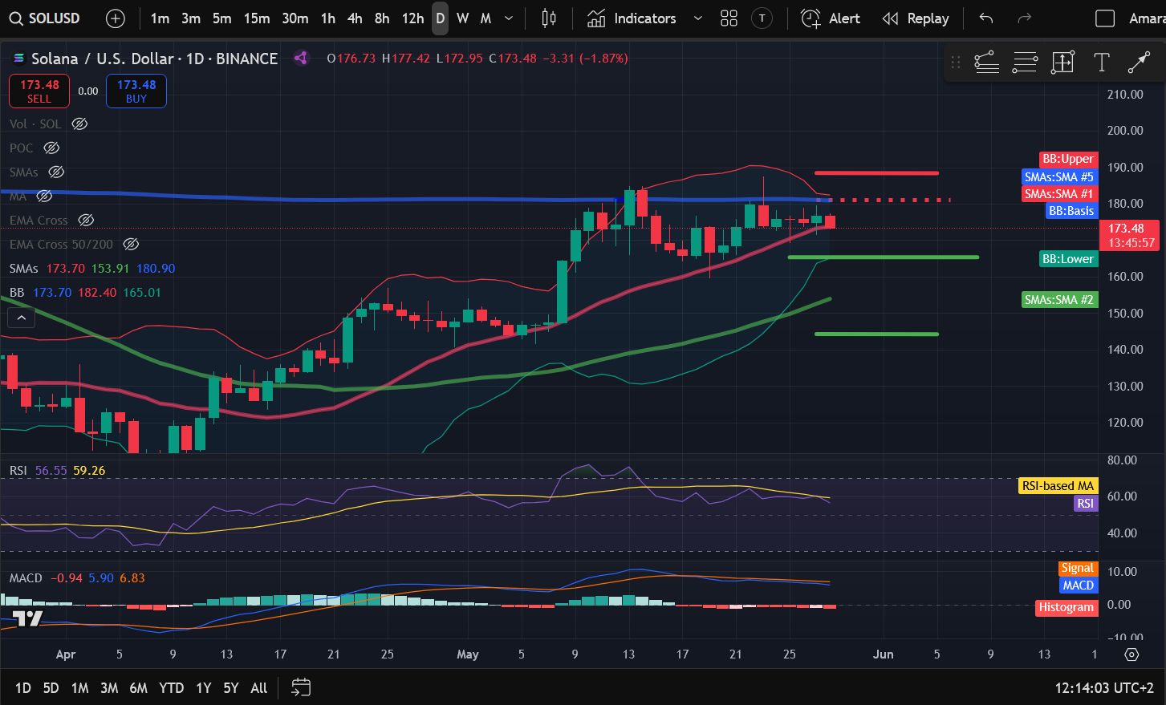This screenshot has width=1166, height=705.
Task: Open the chart type candlestick icon
Action: click(549, 18)
